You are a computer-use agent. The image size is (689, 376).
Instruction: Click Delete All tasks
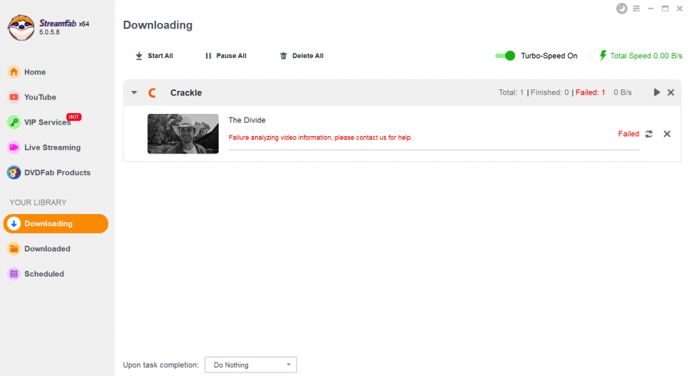302,56
